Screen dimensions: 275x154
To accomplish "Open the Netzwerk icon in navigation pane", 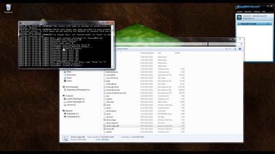I will (x=64, y=111).
